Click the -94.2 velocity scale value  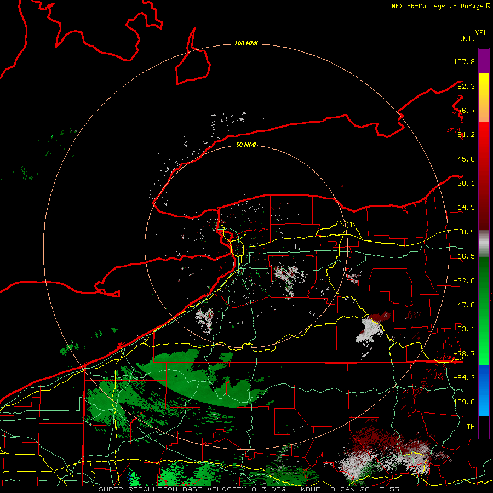[x=464, y=378]
